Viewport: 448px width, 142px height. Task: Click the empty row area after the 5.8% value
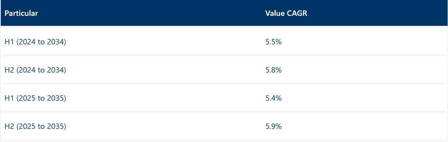click(x=364, y=70)
